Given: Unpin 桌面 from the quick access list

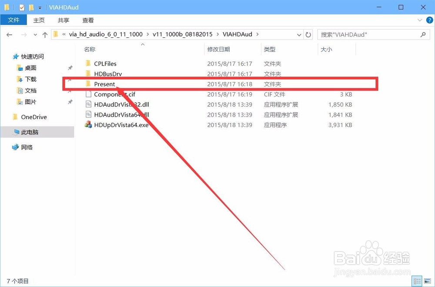Looking at the screenshot, I should click(x=69, y=68).
